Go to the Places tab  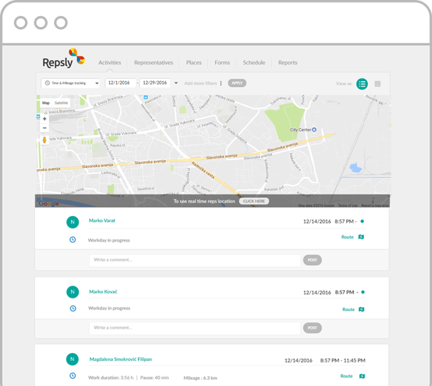tap(194, 63)
